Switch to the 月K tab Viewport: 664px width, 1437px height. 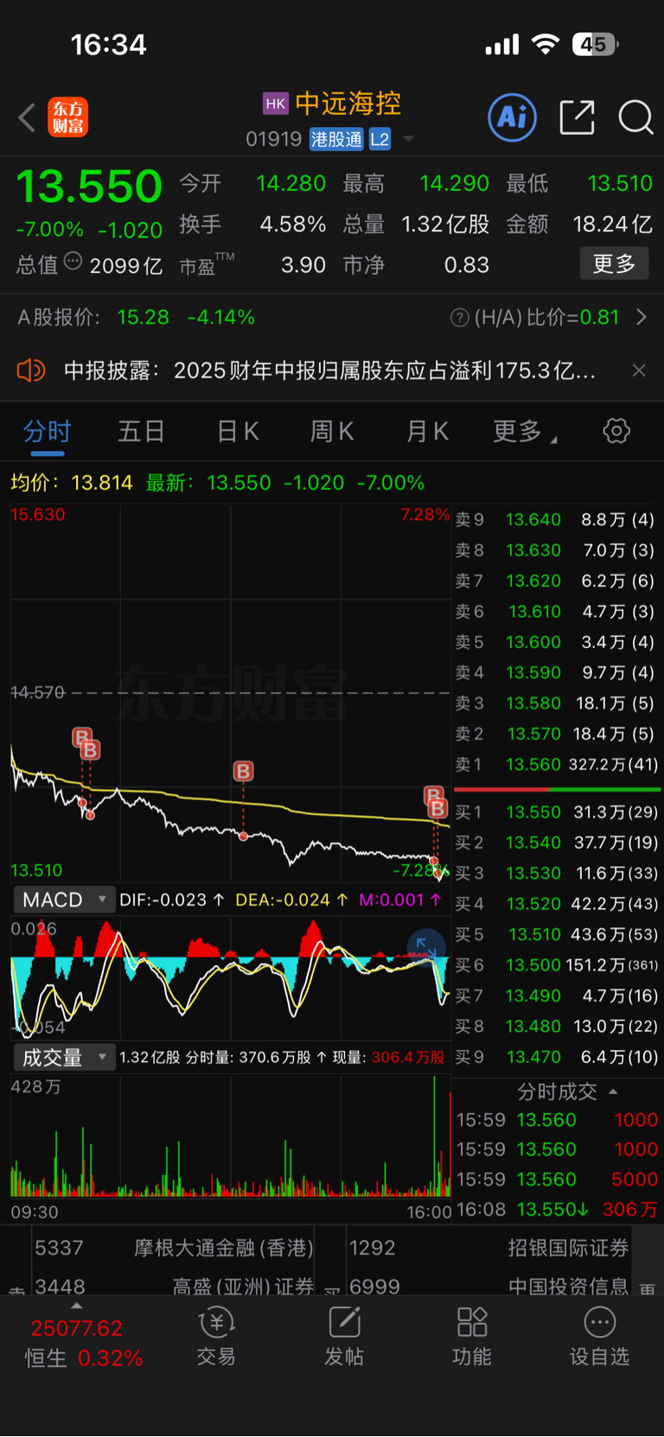[428, 431]
